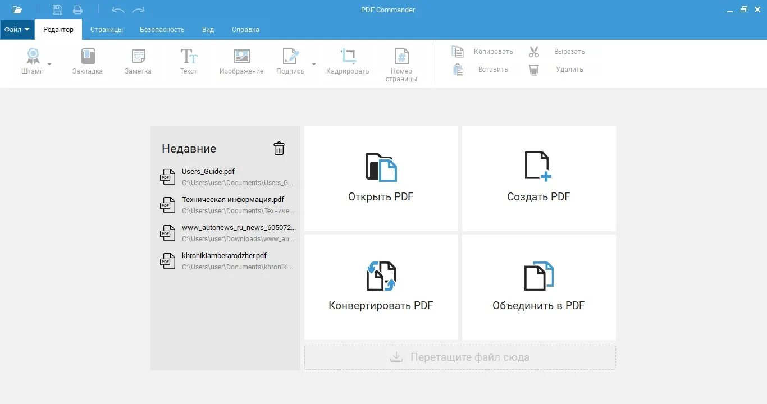Click the Вставить paste icon
Image resolution: width=767 pixels, height=404 pixels.
458,70
